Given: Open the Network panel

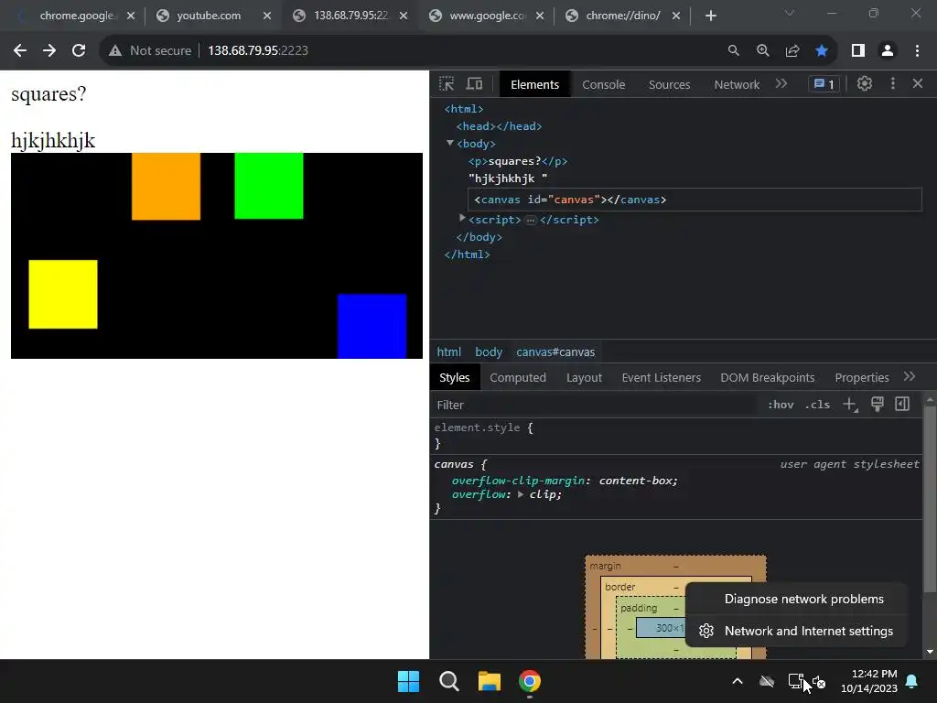Looking at the screenshot, I should coord(737,85).
